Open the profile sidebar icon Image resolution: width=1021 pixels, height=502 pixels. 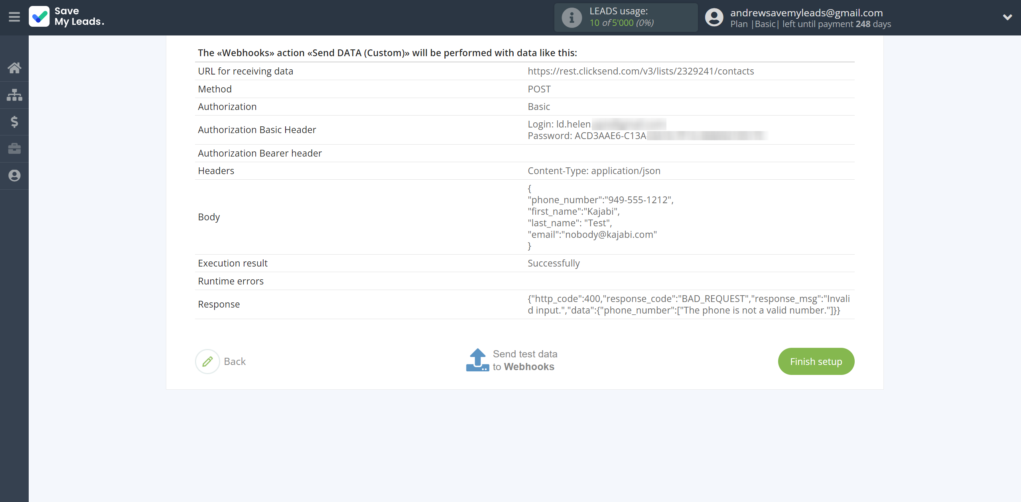(x=14, y=176)
